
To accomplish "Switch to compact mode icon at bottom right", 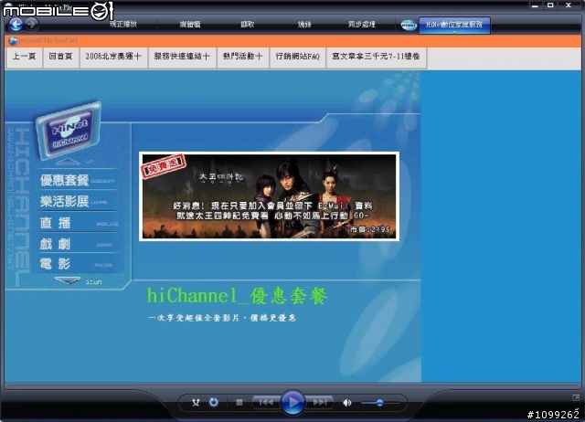I will tap(576, 397).
